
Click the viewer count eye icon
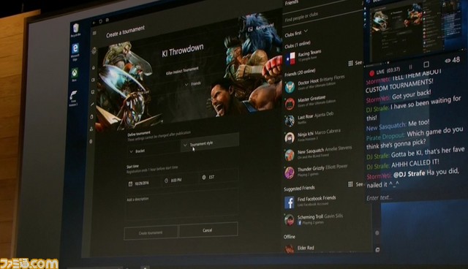[x=448, y=61]
